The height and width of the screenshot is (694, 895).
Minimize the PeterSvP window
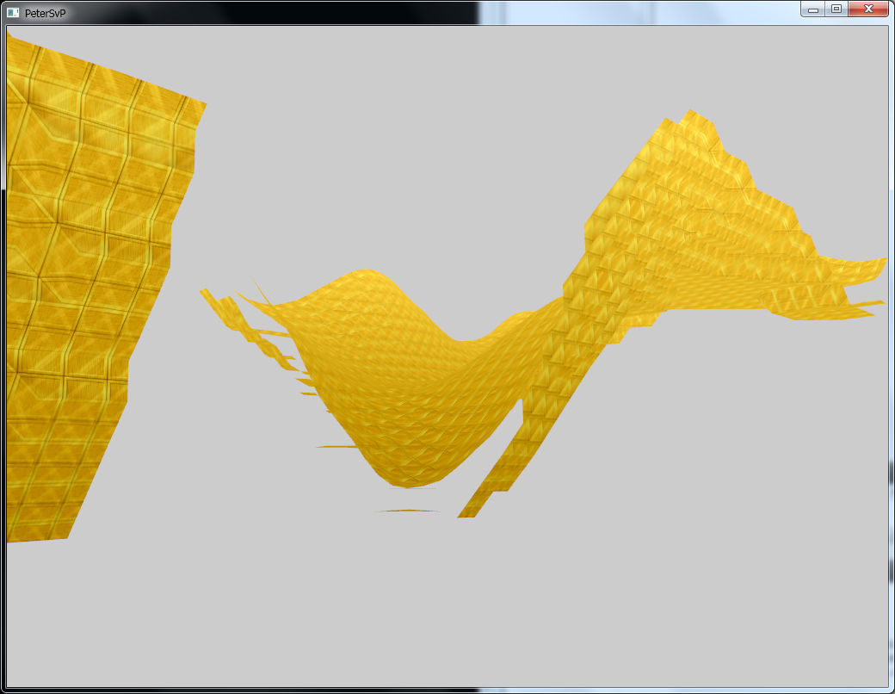coord(812,9)
